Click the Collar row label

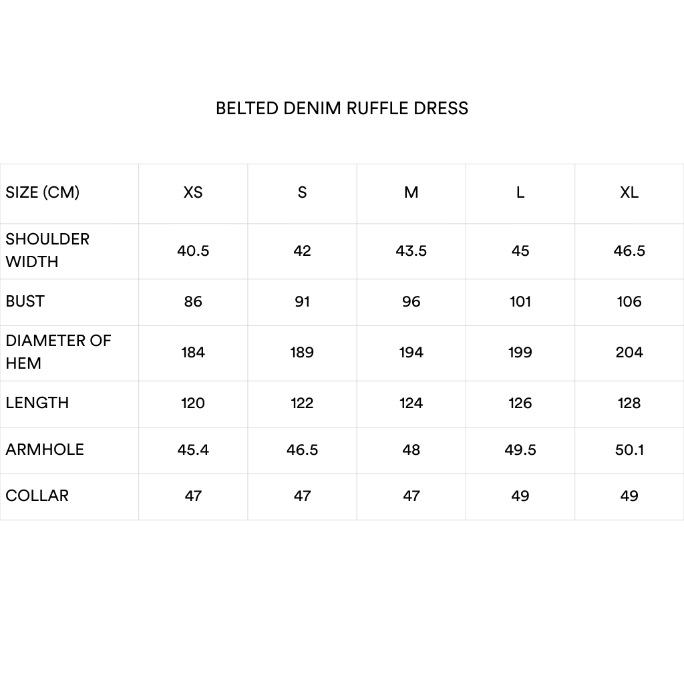(x=37, y=496)
